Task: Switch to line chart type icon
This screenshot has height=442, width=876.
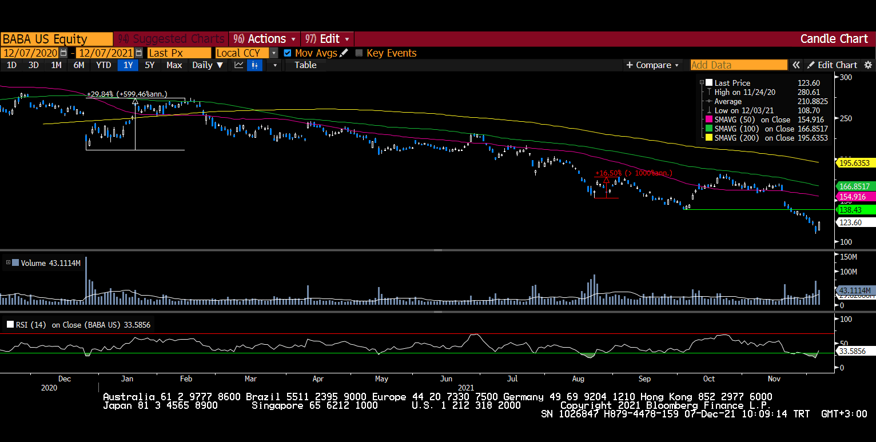Action: 239,65
